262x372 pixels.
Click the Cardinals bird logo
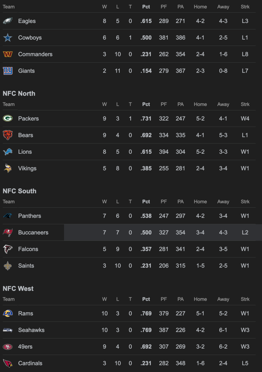coord(8,363)
